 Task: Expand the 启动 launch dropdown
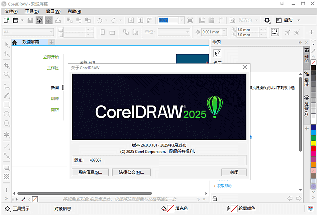[x=299, y=20]
